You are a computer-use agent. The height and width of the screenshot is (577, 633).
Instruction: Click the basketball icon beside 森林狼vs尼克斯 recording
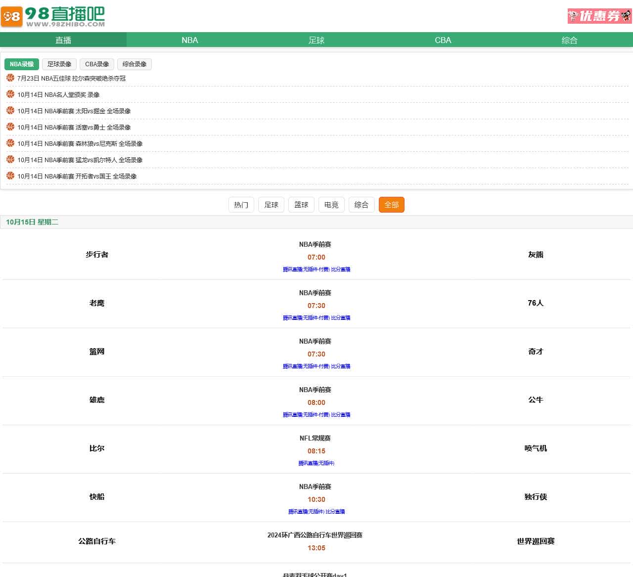(x=10, y=142)
